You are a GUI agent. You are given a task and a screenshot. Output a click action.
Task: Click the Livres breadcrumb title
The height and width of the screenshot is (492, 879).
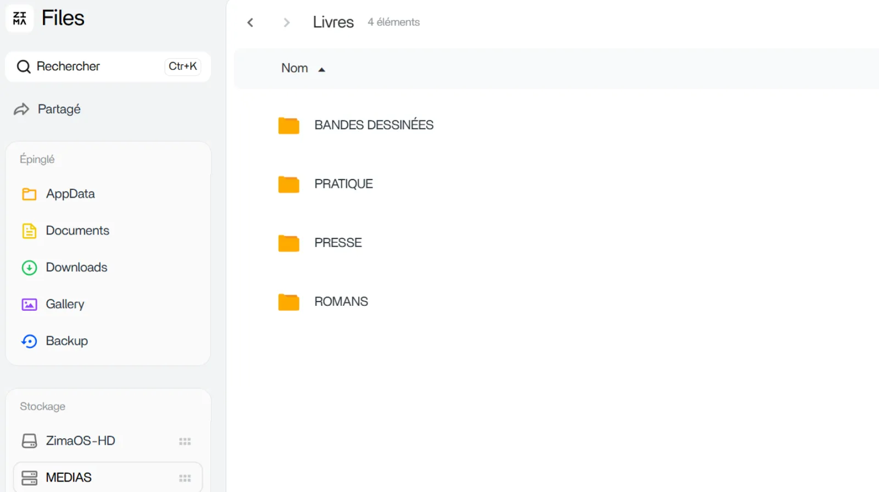coord(333,23)
